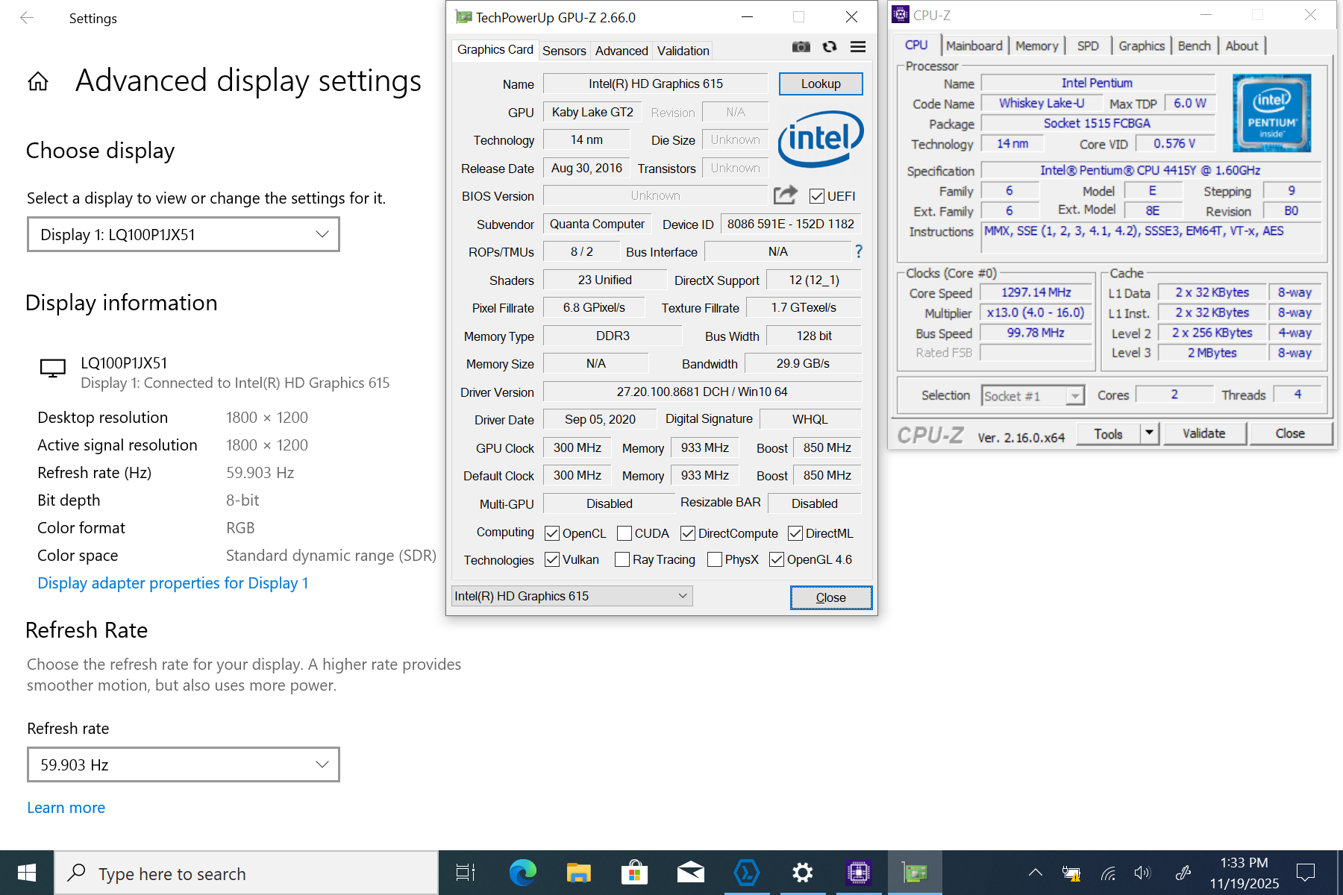Screen dimensions: 1343x895
Task: Switch to the Sensors tab in GPU-Z
Action: 564,51
